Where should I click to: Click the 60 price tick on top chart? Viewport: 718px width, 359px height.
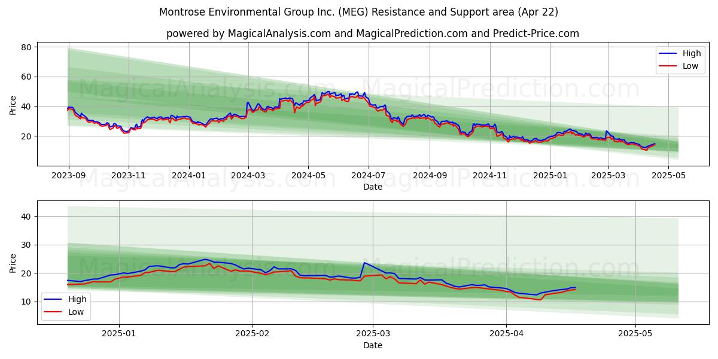(x=28, y=77)
